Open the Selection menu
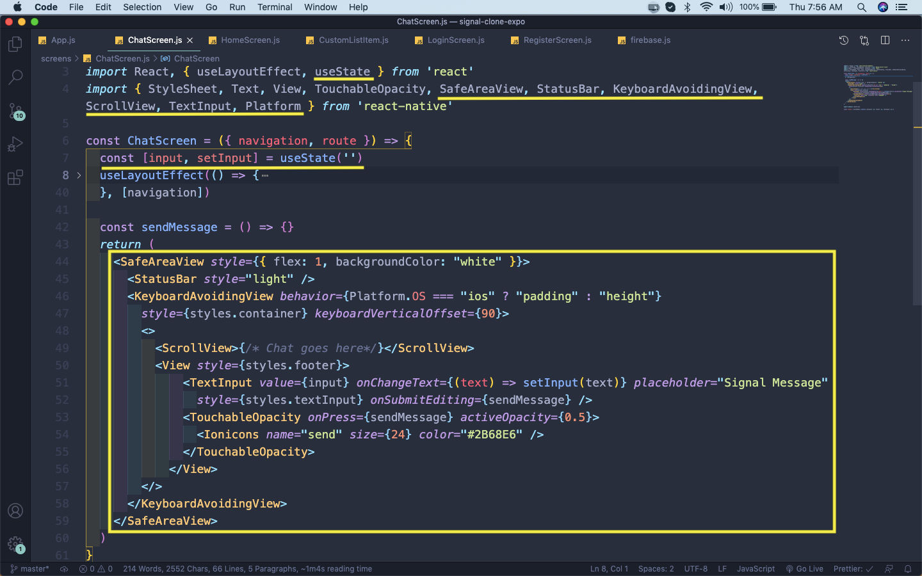 (142, 7)
